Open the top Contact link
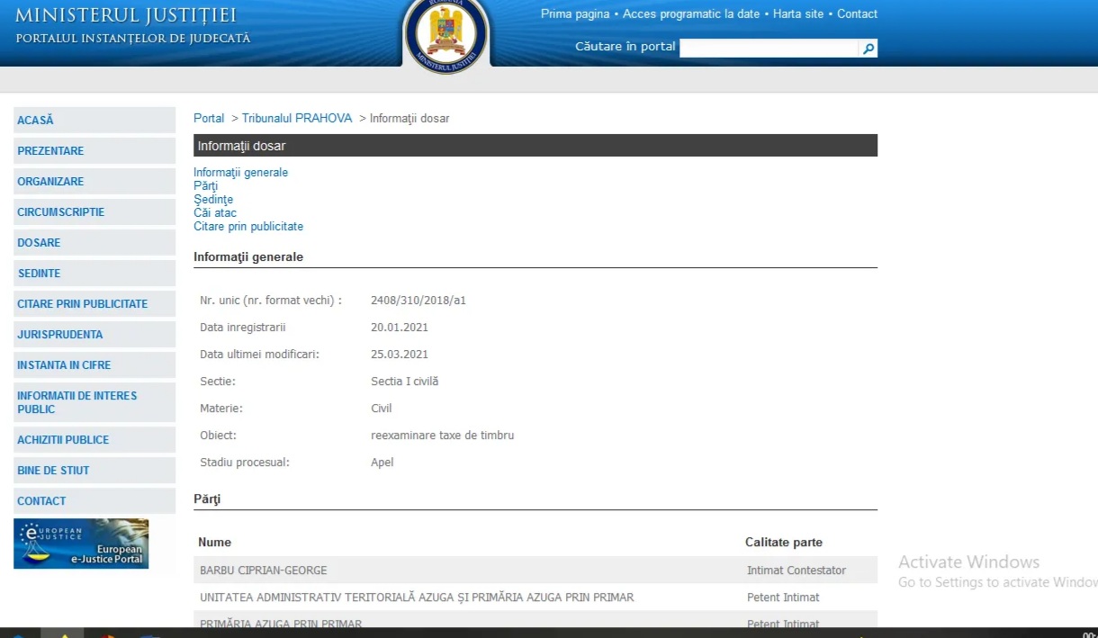The height and width of the screenshot is (638, 1098). click(857, 14)
